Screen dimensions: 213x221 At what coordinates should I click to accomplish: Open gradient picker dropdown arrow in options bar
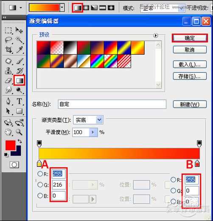62,8
